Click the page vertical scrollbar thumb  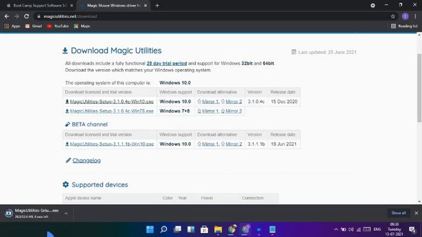419,88
